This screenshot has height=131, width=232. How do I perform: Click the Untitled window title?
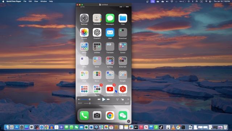tap(105, 5)
